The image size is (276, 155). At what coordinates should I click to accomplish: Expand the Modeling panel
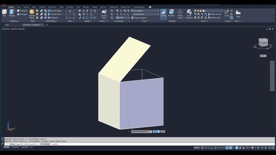coord(14,21)
